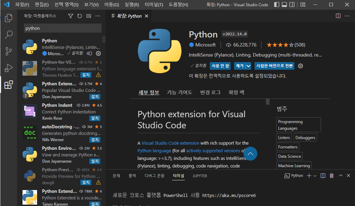Switch to 디버그 콘솔 panel tab
The width and height of the screenshot is (355, 206).
click(154, 176)
